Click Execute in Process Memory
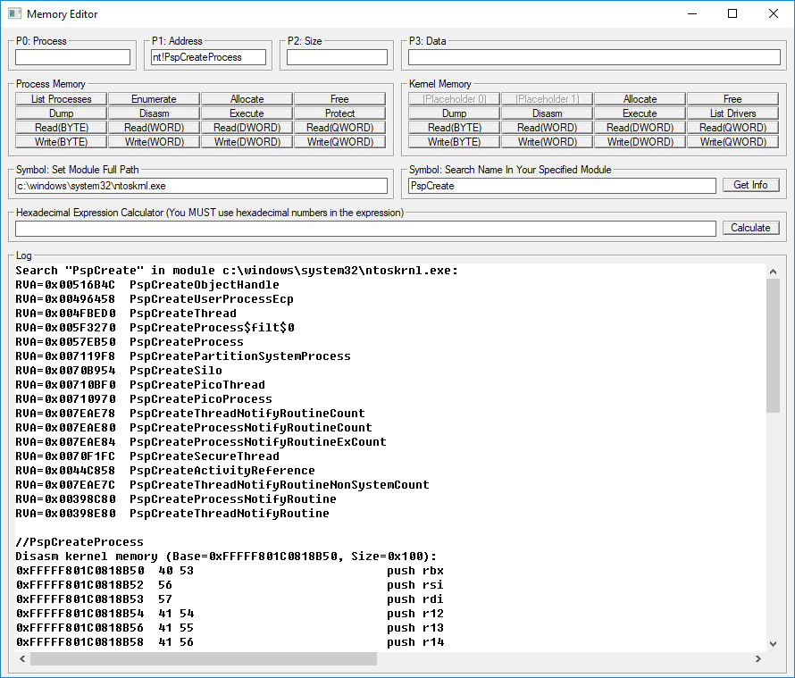 coord(247,113)
